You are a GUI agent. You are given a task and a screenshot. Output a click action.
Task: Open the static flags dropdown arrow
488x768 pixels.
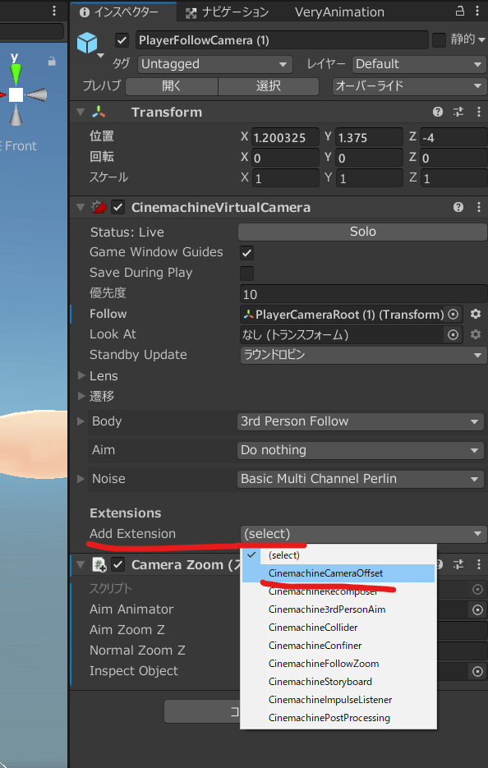click(x=481, y=39)
